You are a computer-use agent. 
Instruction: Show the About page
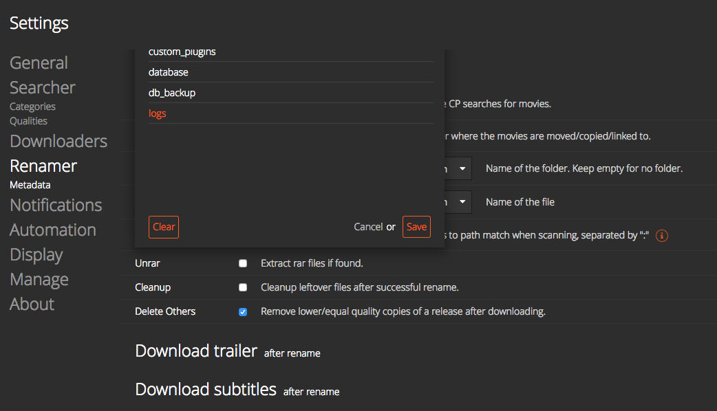(32, 304)
